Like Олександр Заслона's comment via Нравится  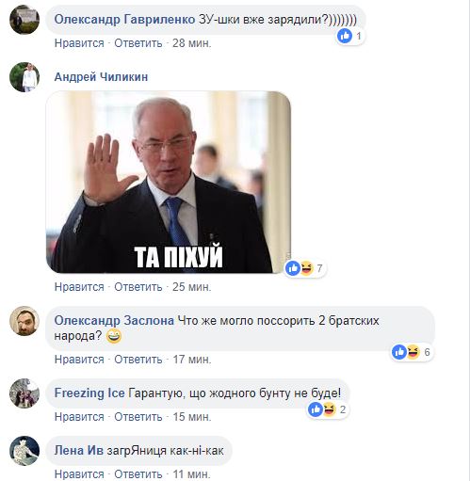[79, 360]
